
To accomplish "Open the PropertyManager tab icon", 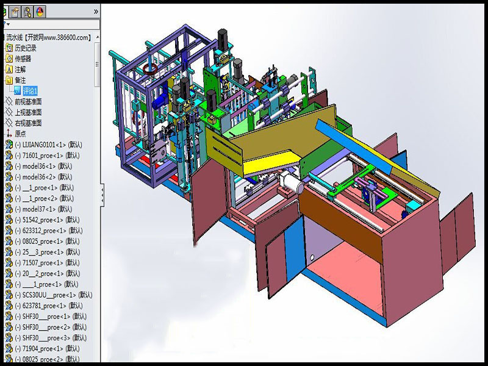I will 15,11.
